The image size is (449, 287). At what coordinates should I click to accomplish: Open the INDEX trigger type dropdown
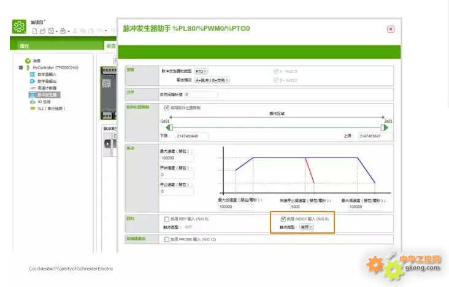306,226
